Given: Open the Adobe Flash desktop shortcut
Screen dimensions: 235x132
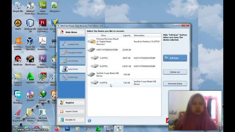Looking at the screenshot, I should [43, 26].
